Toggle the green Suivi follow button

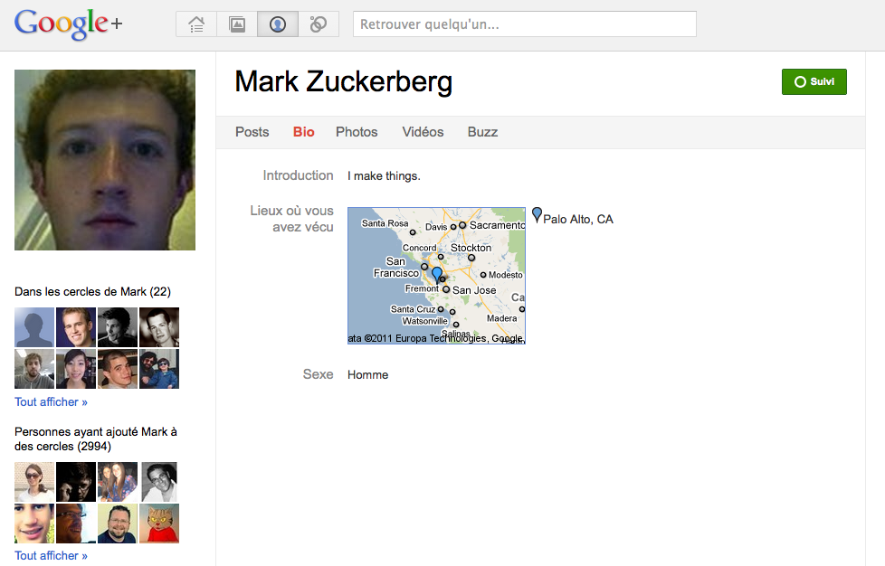(x=814, y=82)
